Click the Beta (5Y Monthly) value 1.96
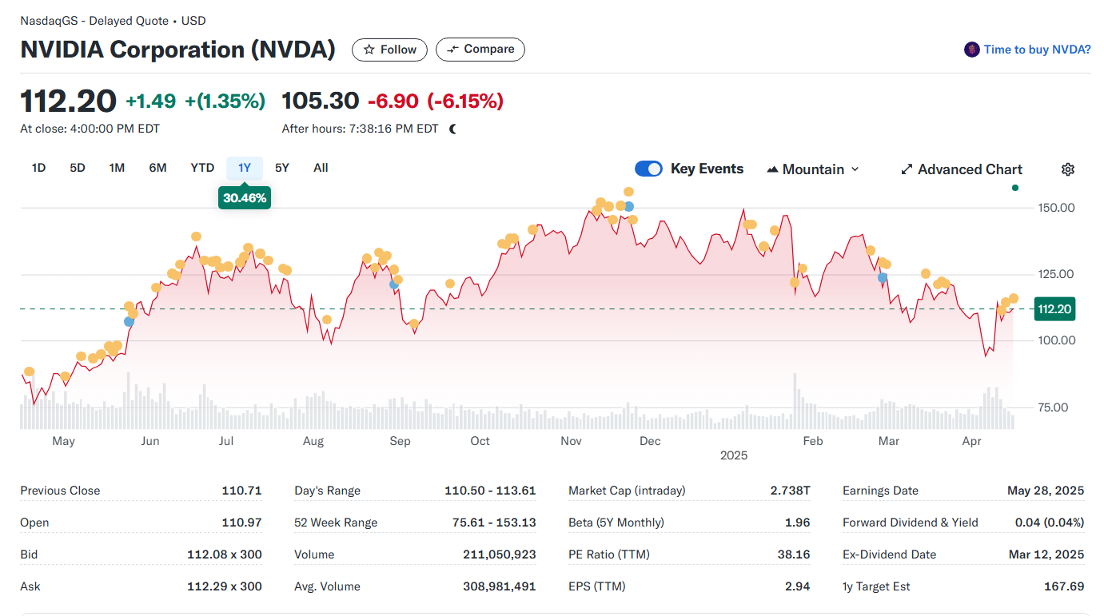This screenshot has height=616, width=1104. 798,523
